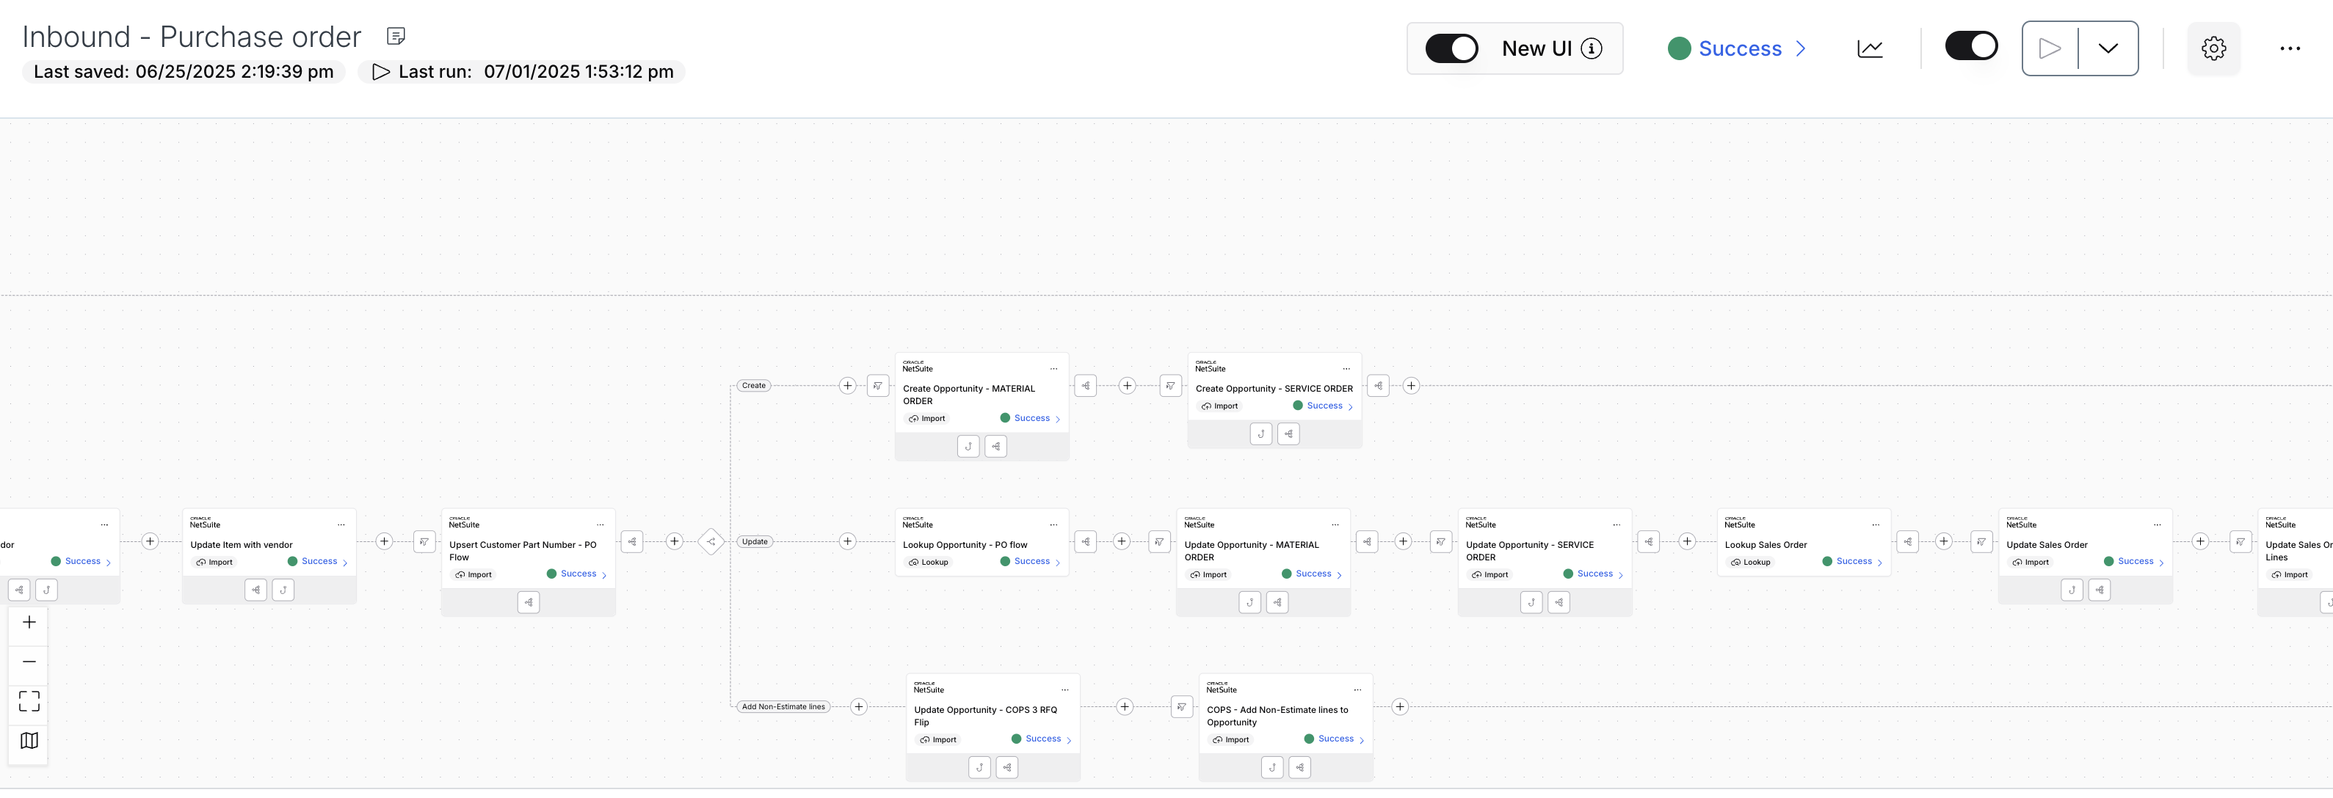
Task: Toggle the flow enable switch beside Run
Action: pyautogui.click(x=1971, y=46)
